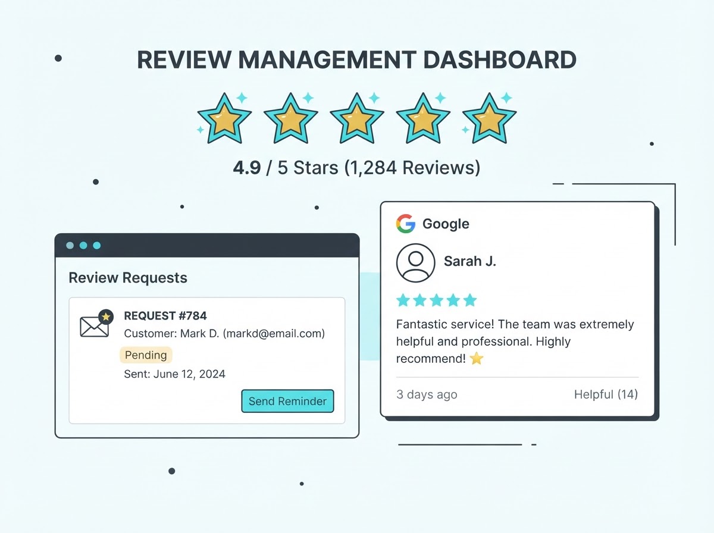Click the "Google" label in review card
The width and height of the screenshot is (714, 533).
(446, 224)
